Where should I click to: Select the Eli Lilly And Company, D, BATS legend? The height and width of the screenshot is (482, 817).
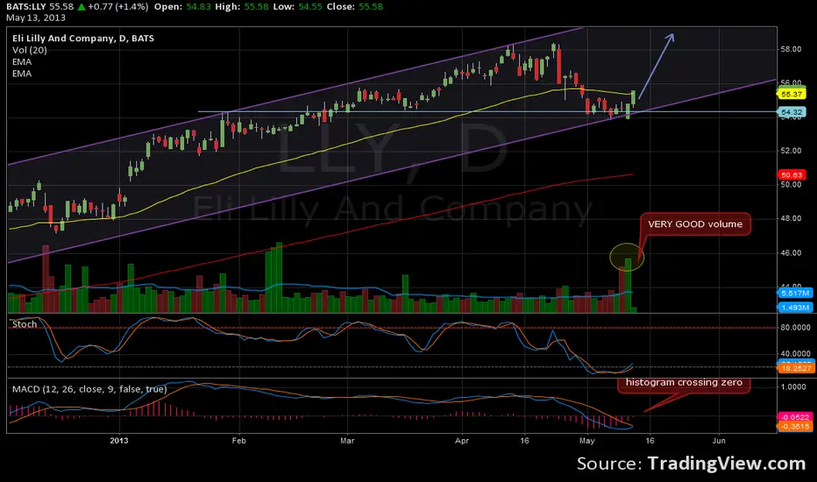click(x=83, y=38)
